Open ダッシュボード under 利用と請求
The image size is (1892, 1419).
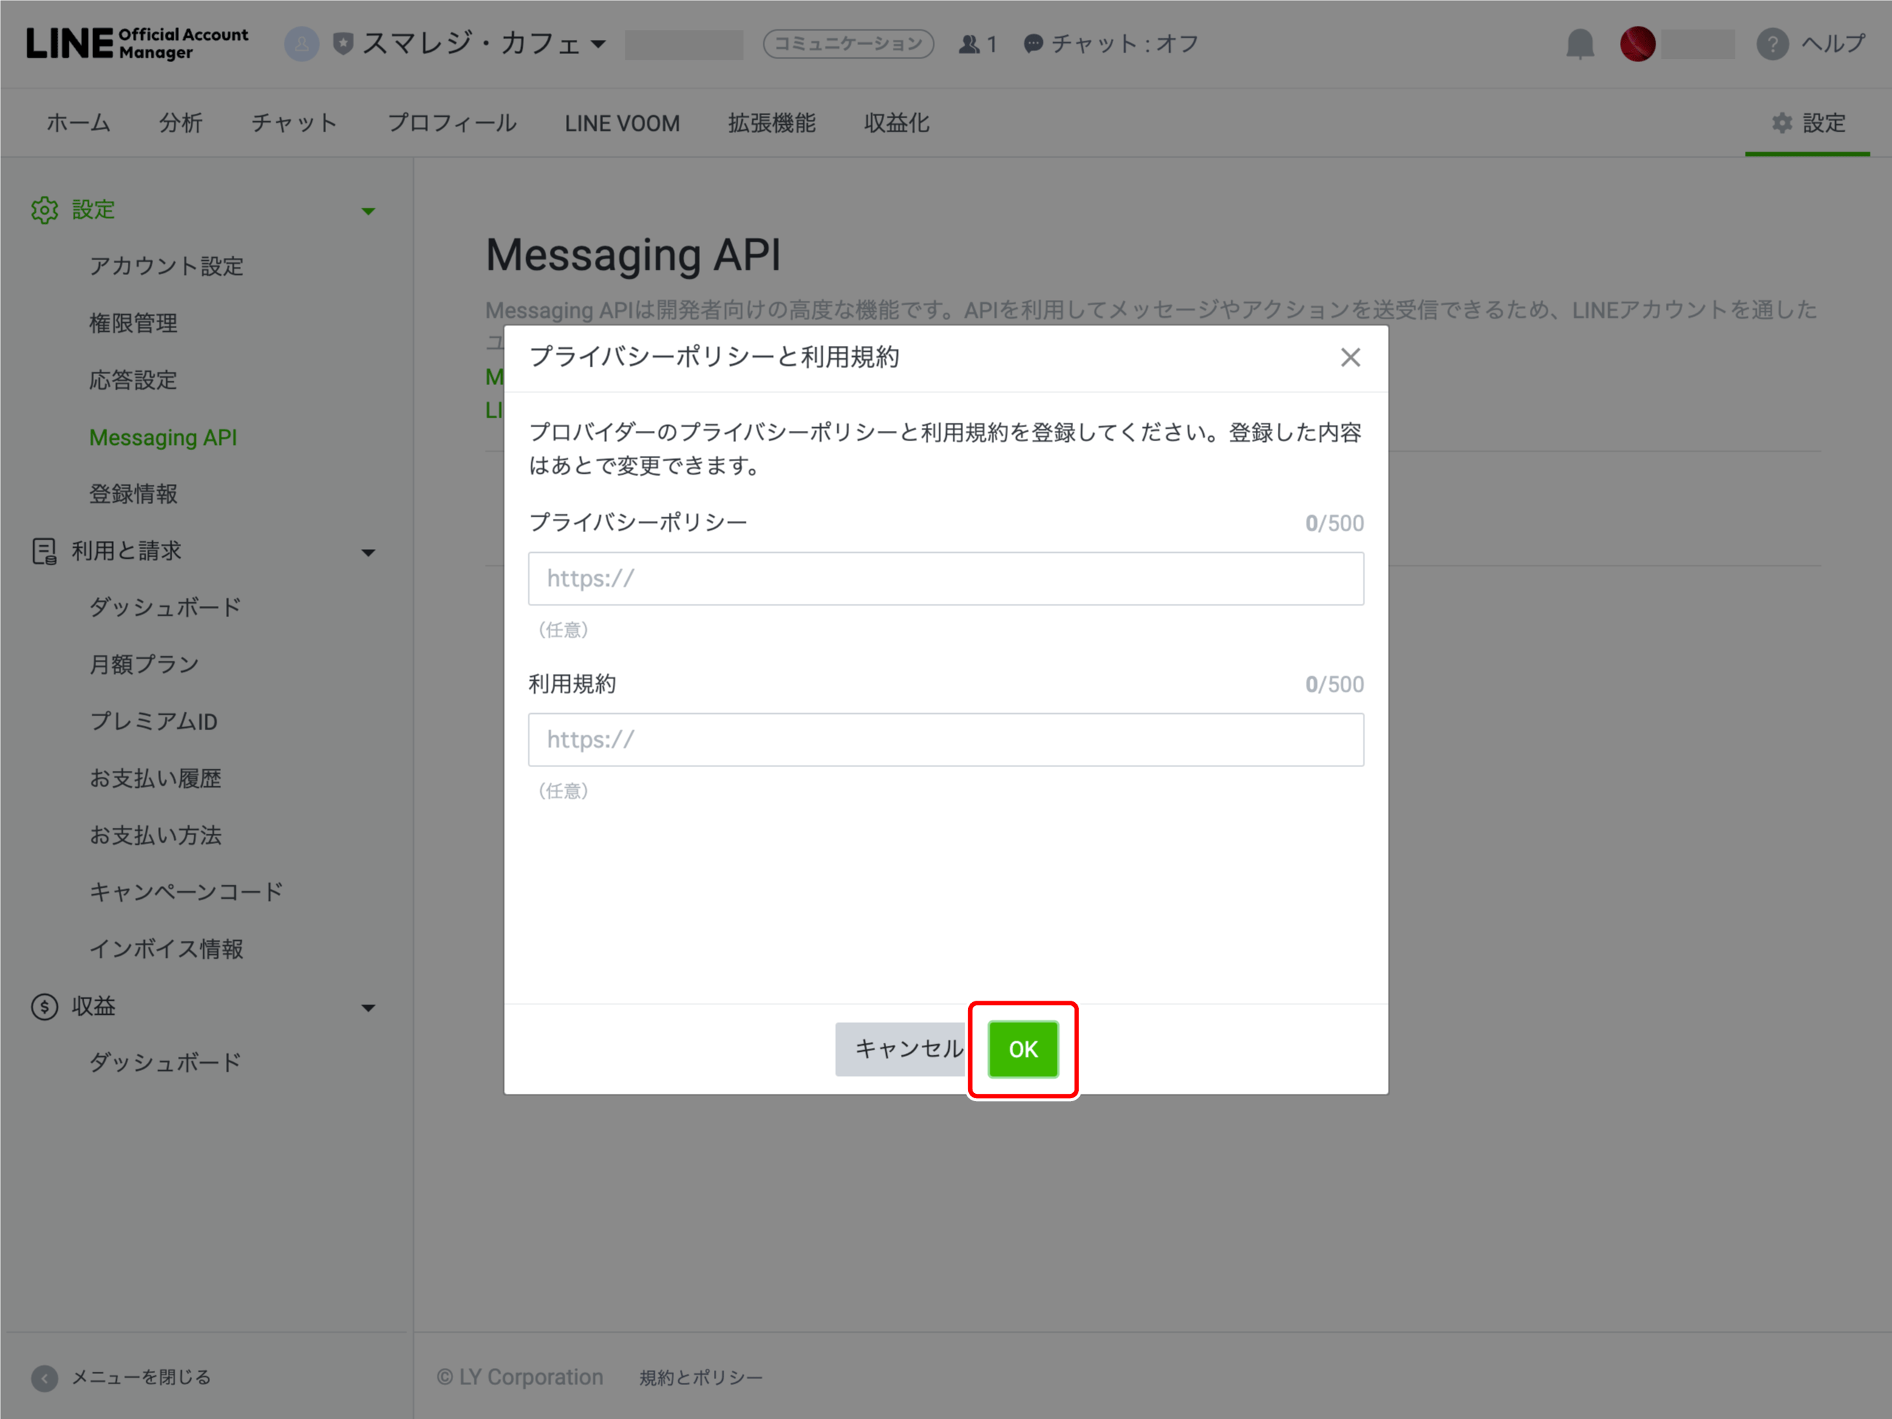click(x=166, y=608)
